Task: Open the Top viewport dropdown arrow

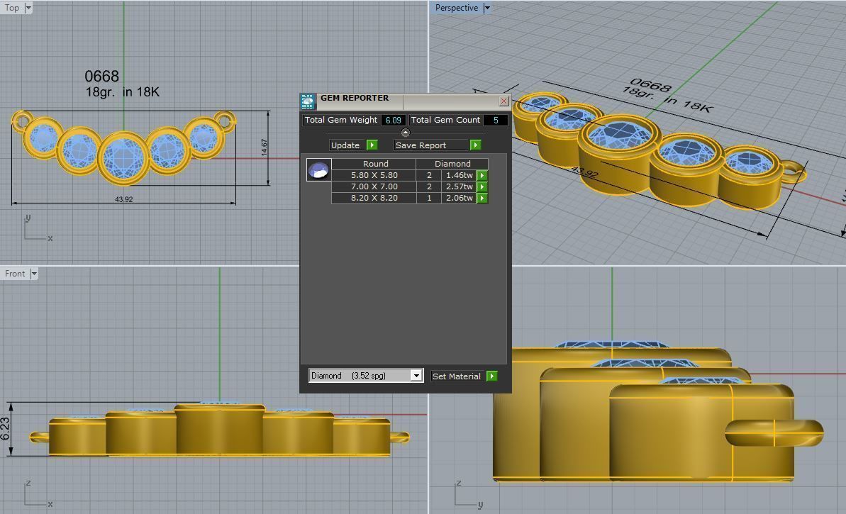Action: [28, 8]
